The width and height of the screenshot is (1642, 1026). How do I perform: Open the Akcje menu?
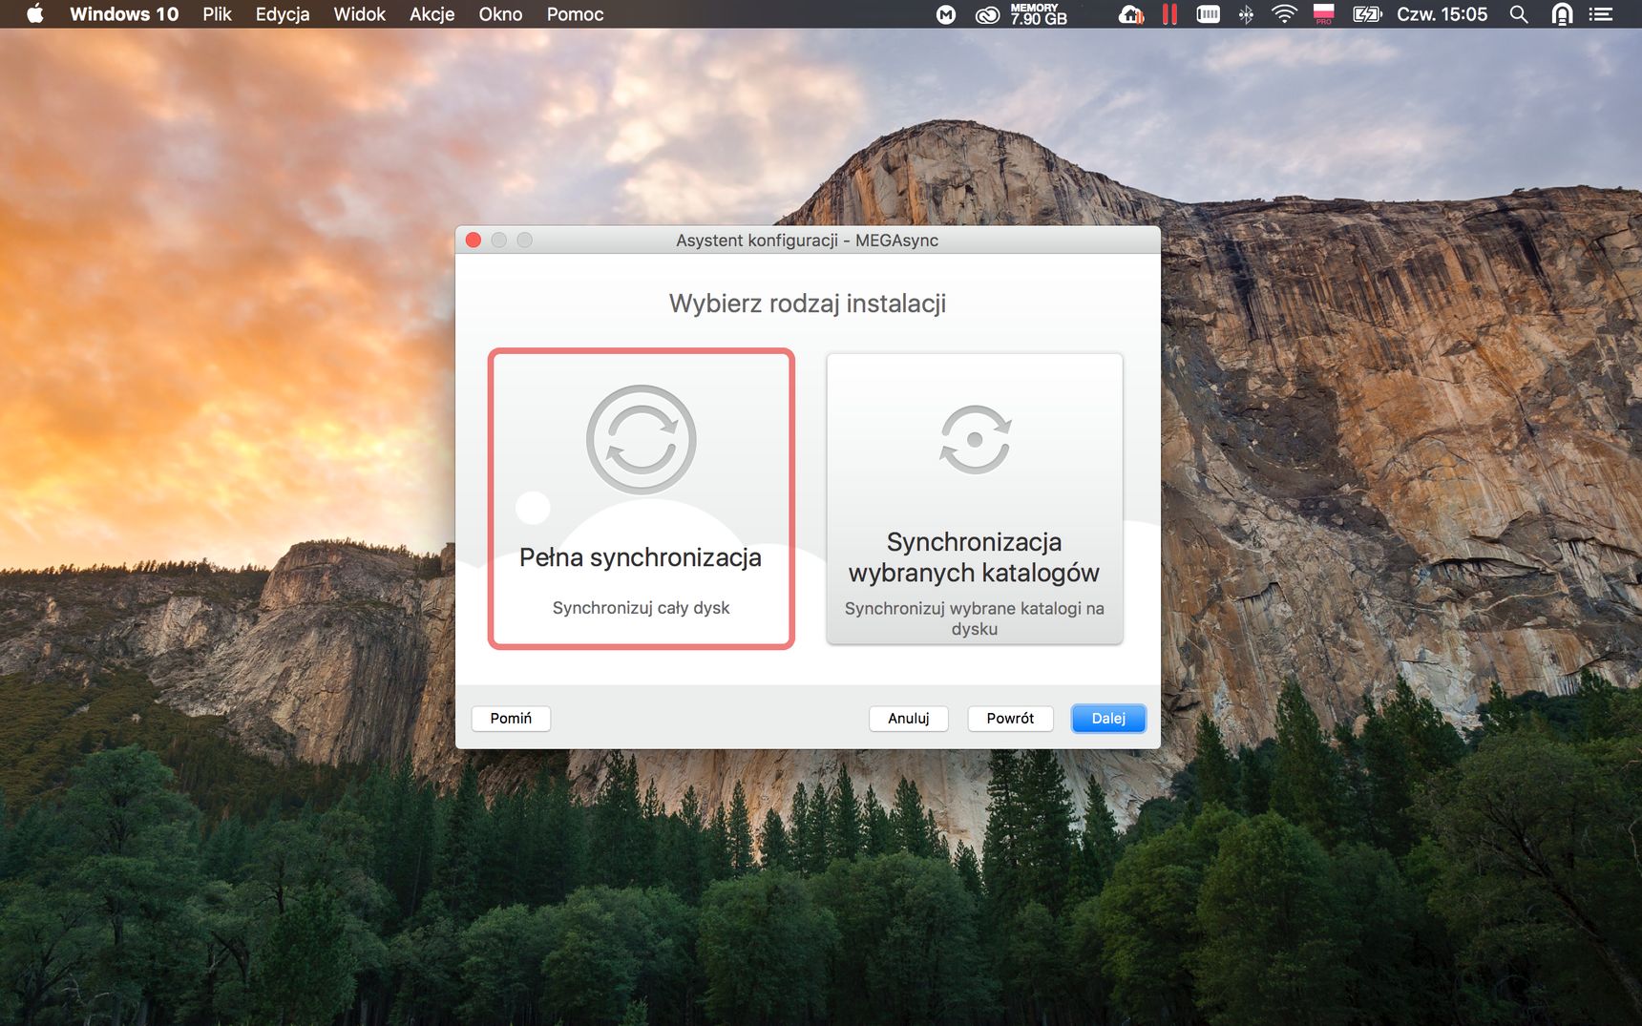click(432, 14)
